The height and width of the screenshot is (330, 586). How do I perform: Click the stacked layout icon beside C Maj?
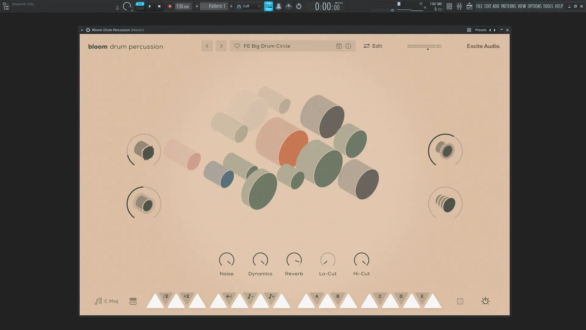[133, 301]
